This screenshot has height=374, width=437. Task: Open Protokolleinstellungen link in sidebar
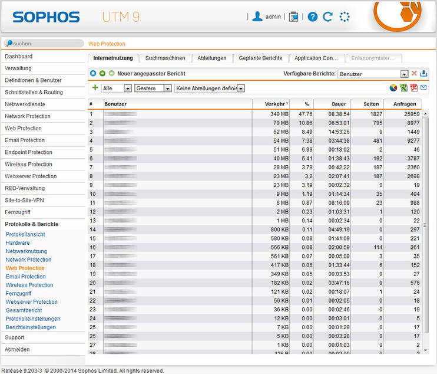coord(33,319)
